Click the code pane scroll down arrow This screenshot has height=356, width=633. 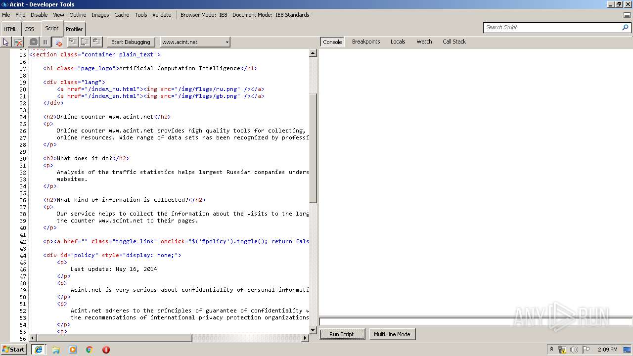313,330
